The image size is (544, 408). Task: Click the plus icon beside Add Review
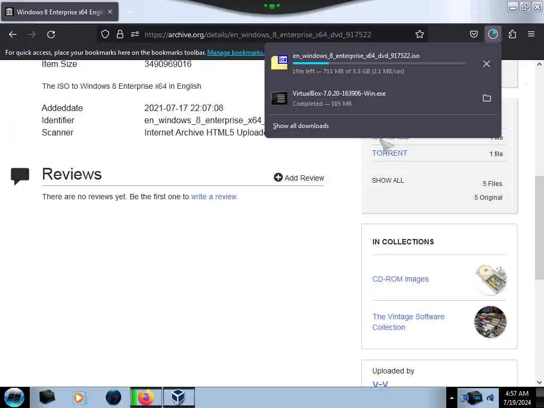pyautogui.click(x=278, y=177)
